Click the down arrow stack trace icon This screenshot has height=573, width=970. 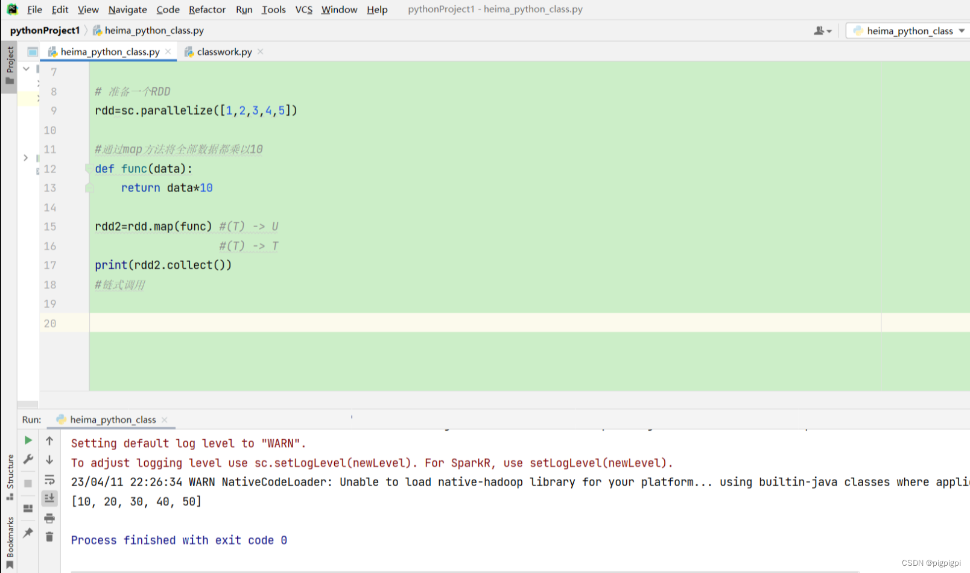[49, 460]
